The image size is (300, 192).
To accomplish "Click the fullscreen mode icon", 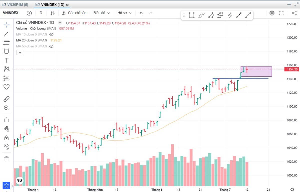I will click(x=281, y=13).
